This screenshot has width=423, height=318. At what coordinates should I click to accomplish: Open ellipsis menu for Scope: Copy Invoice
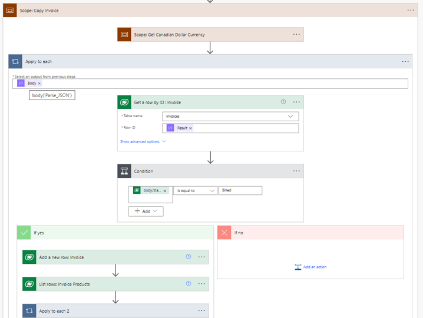(411, 10)
